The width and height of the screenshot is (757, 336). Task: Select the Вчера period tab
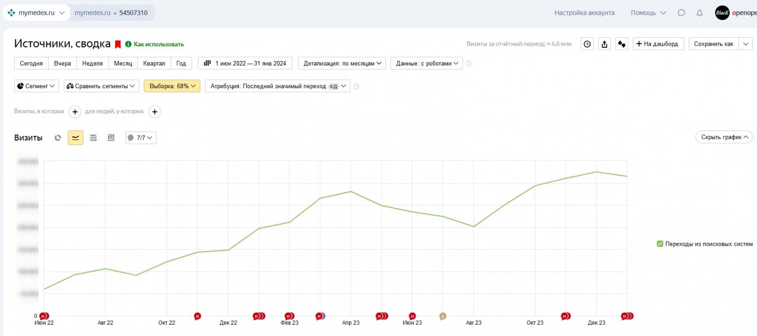point(62,63)
